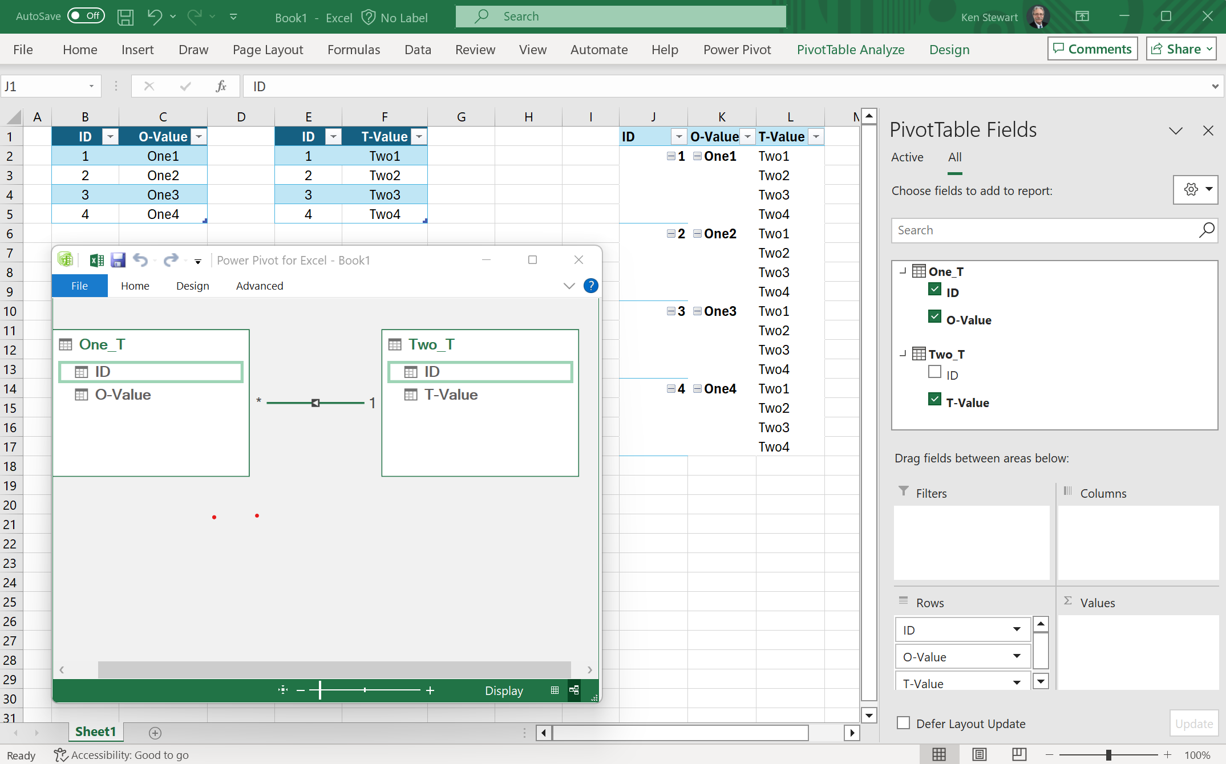Screen dimensions: 1226x764
Task: Click Undo icon in Power Pivot window
Action: coord(140,260)
